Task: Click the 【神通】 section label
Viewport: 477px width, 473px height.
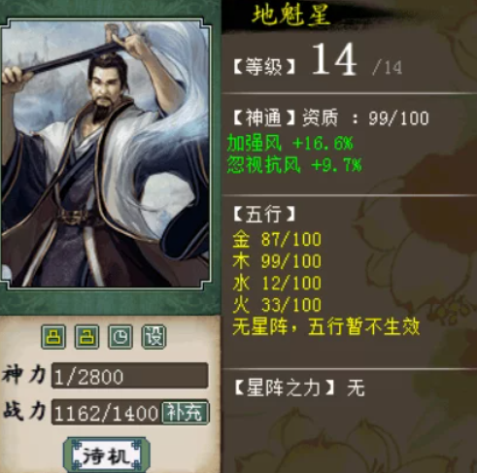Action: click(264, 118)
